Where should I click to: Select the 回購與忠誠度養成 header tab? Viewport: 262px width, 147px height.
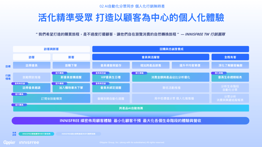point(170,49)
